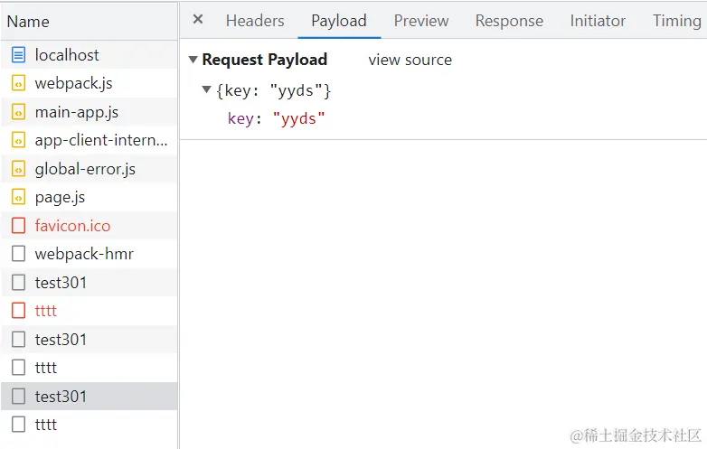Close the request details panel
The image size is (707, 449).
coord(198,20)
